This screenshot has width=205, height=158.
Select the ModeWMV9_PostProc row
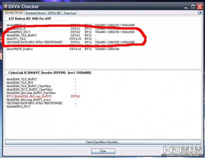(63, 49)
